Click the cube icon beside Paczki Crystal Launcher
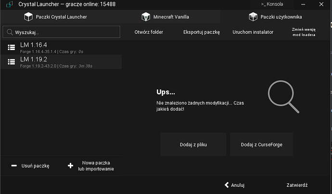Viewport: 332px width, 194px height. pyautogui.click(x=28, y=17)
